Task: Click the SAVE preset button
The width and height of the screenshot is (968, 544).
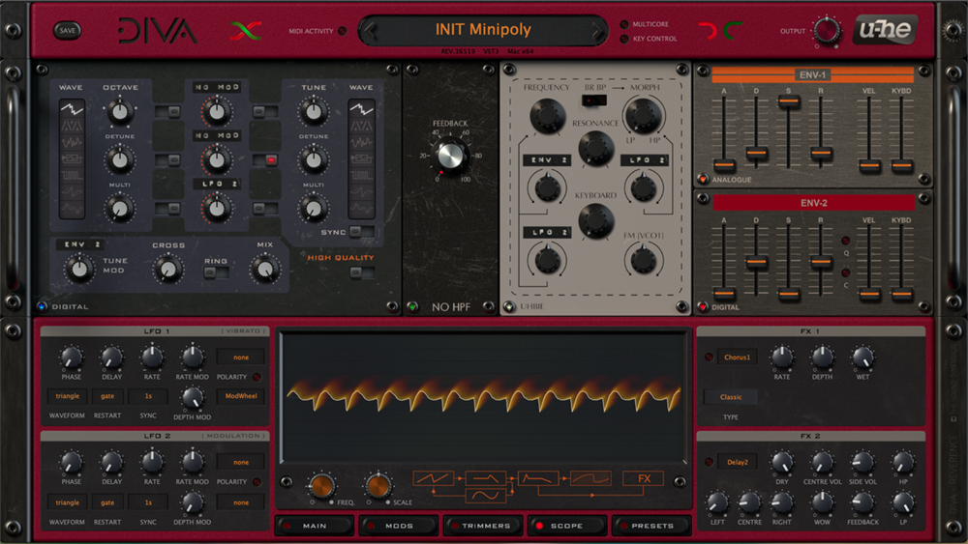Action: point(68,30)
